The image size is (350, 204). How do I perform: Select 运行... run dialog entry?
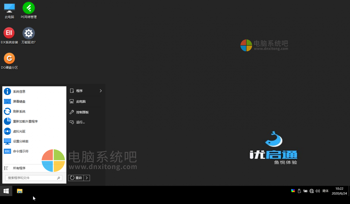(86, 122)
